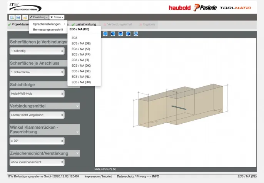Open the Extras star menu
264x183 pixels.
[x=57, y=17]
